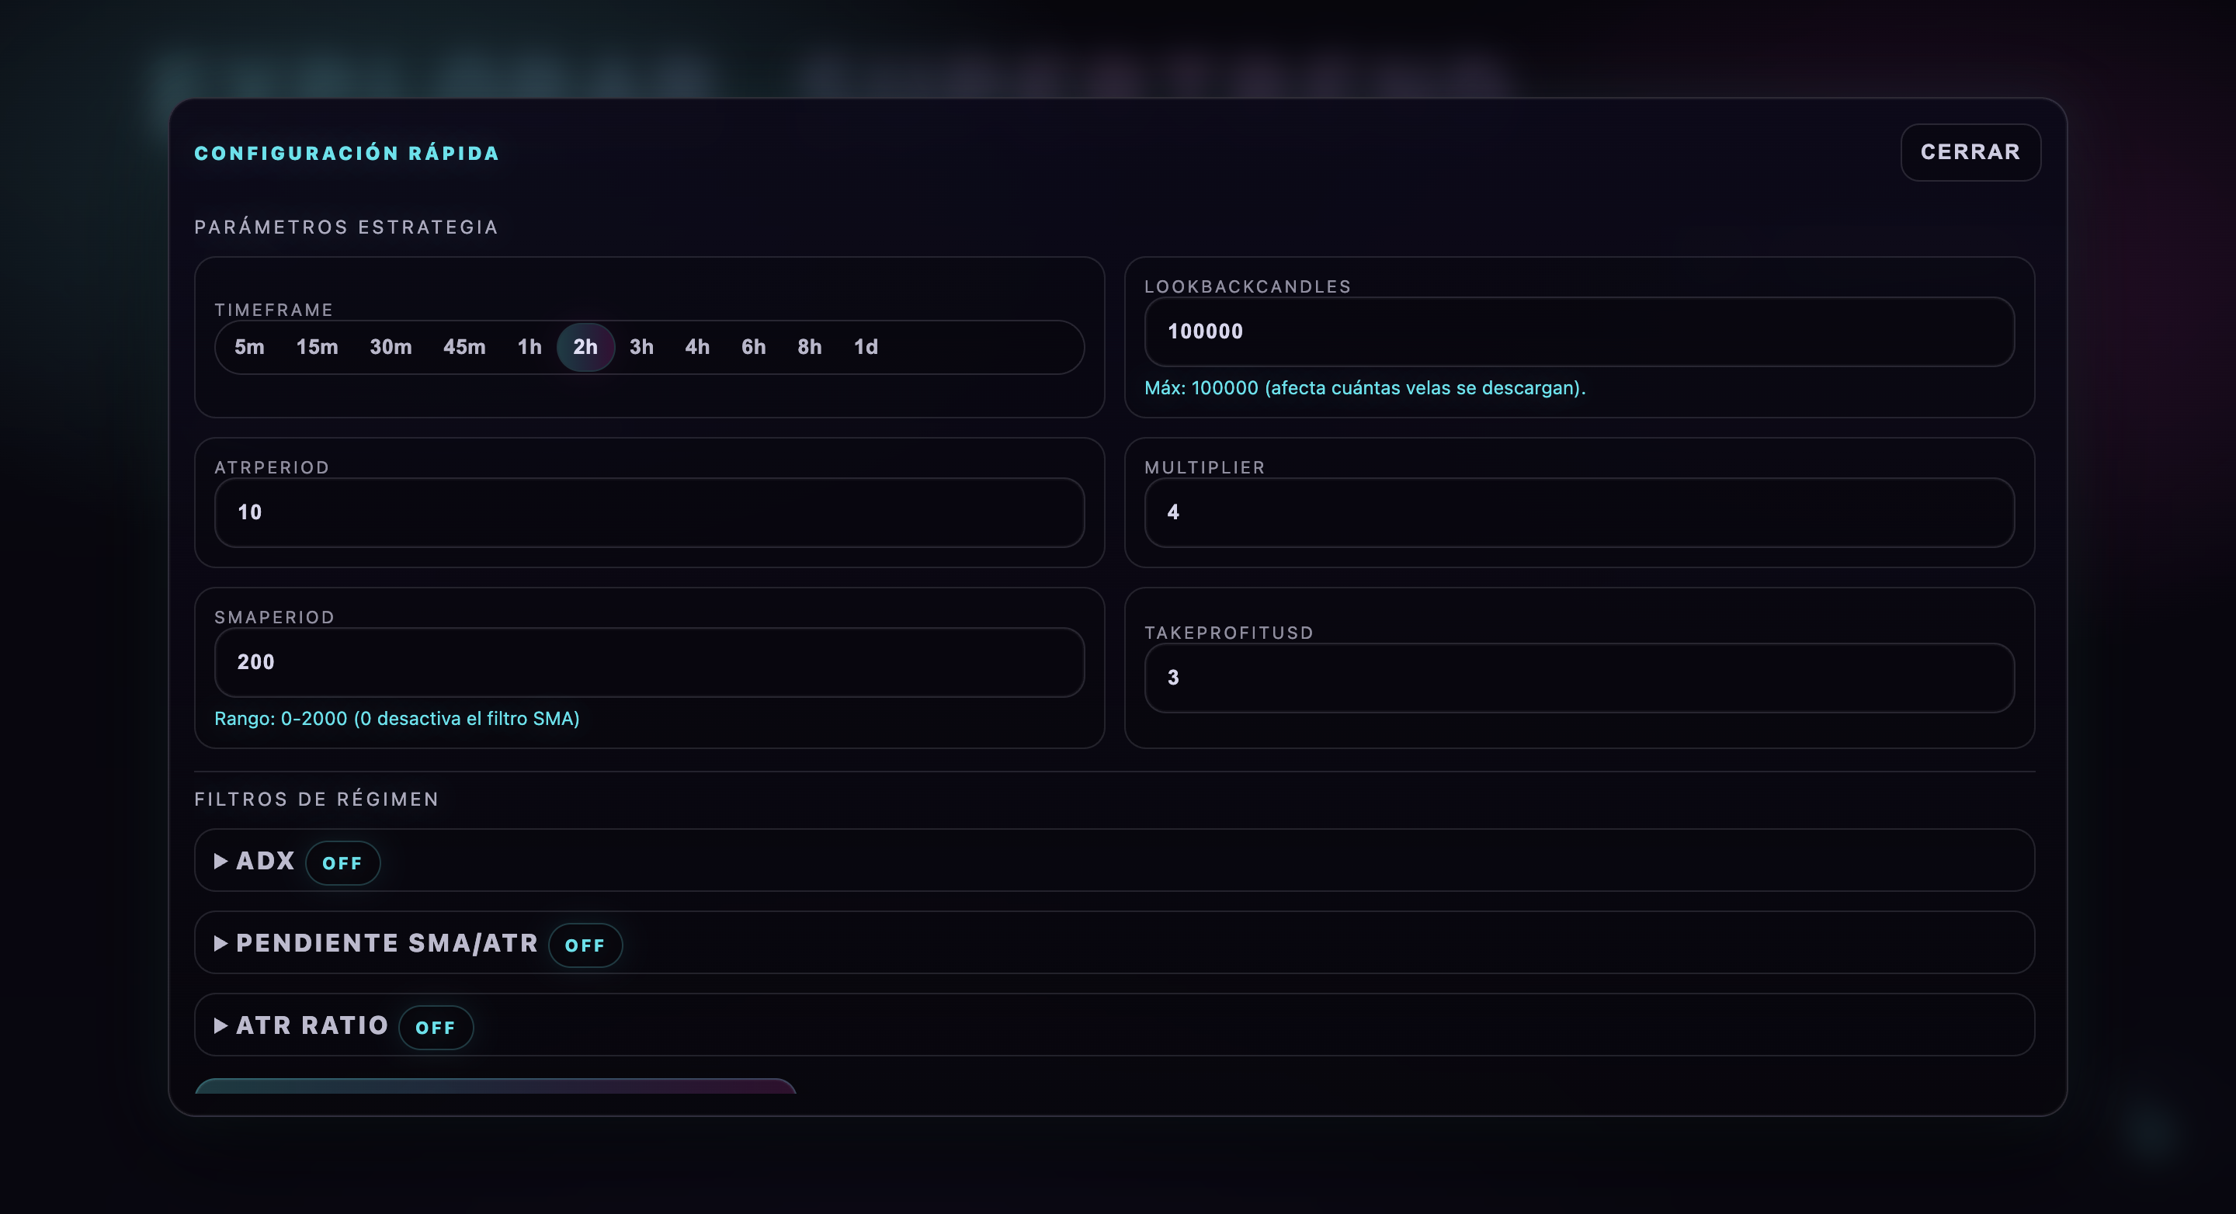This screenshot has width=2236, height=1214.
Task: Select the 8h candle interval
Action: (808, 346)
